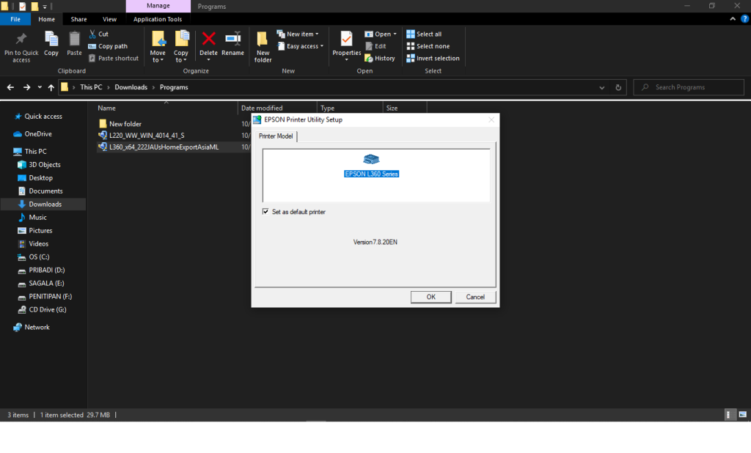Select L360_x64_222JAUsHomeExportAsiaML file
The height and width of the screenshot is (453, 751).
[x=159, y=147]
